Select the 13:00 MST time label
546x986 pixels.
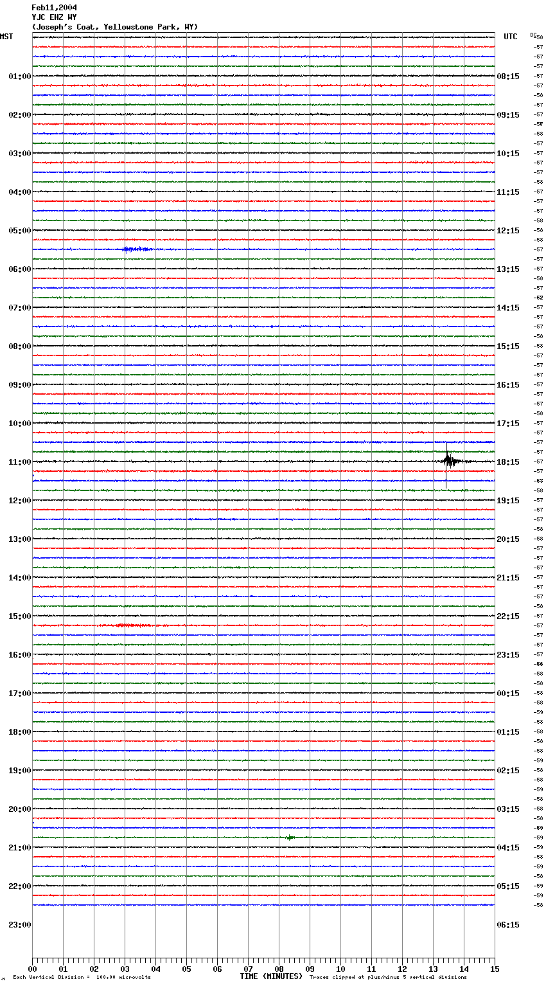tap(20, 539)
